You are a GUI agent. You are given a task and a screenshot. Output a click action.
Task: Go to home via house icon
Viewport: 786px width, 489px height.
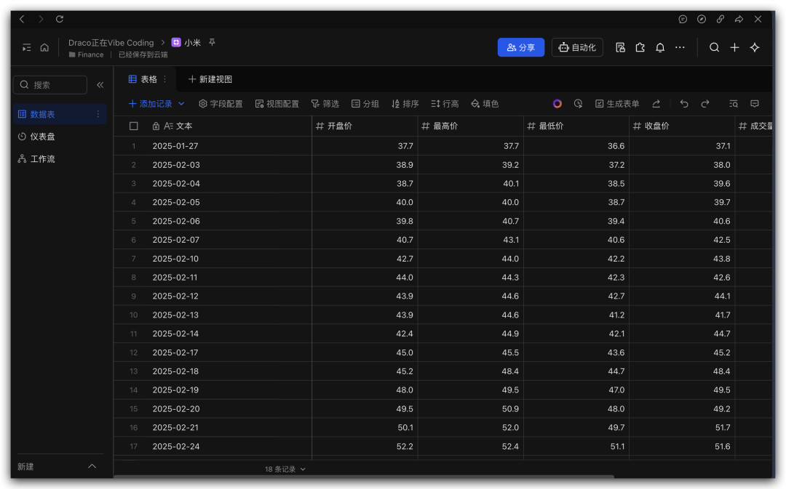(44, 47)
